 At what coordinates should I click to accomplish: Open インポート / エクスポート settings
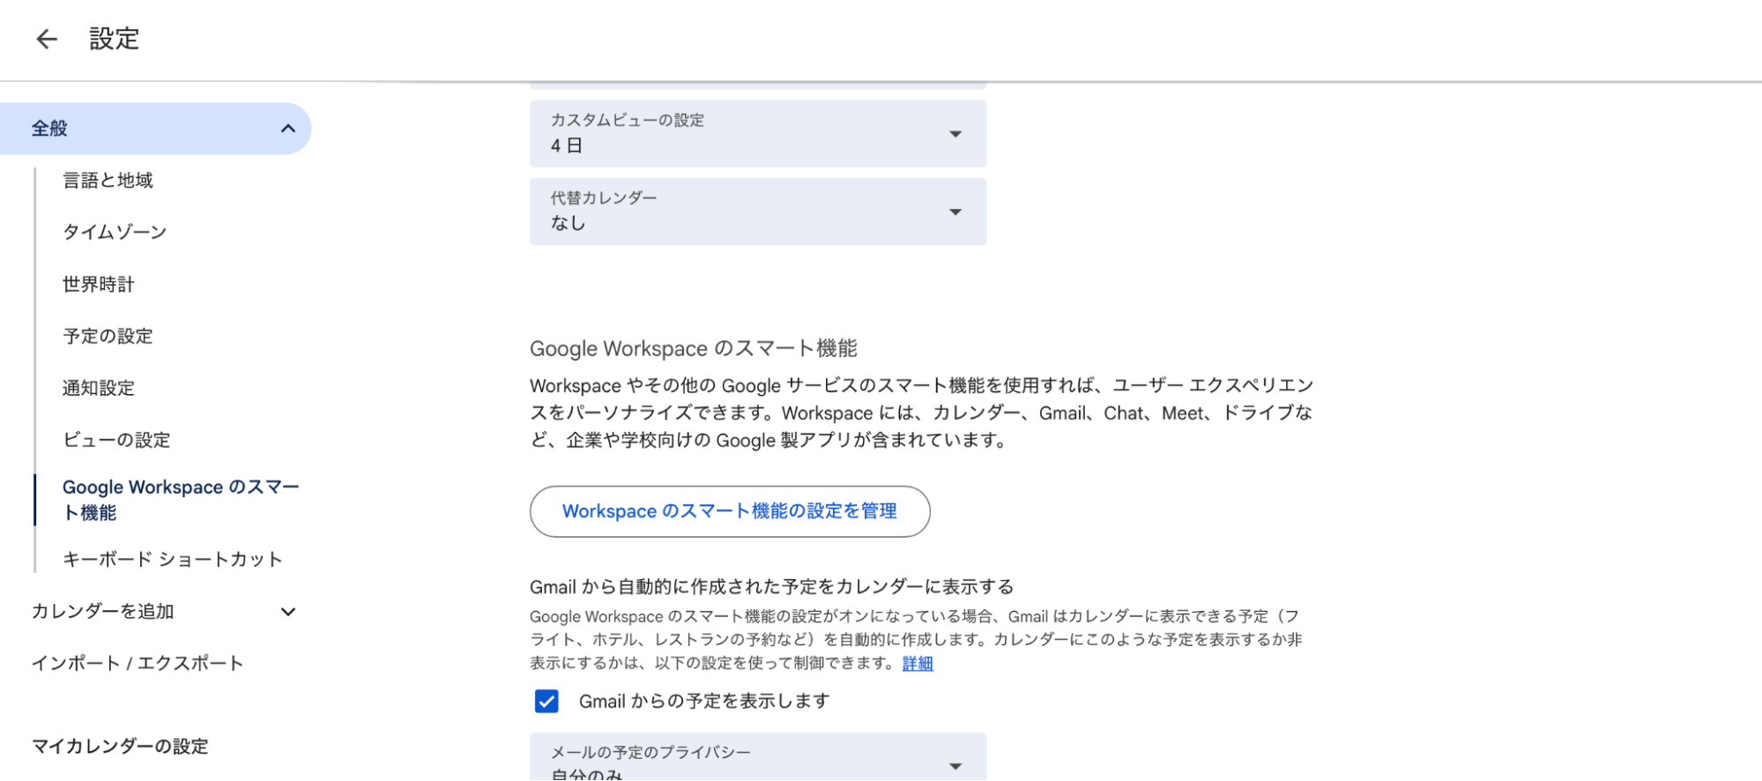pos(138,663)
